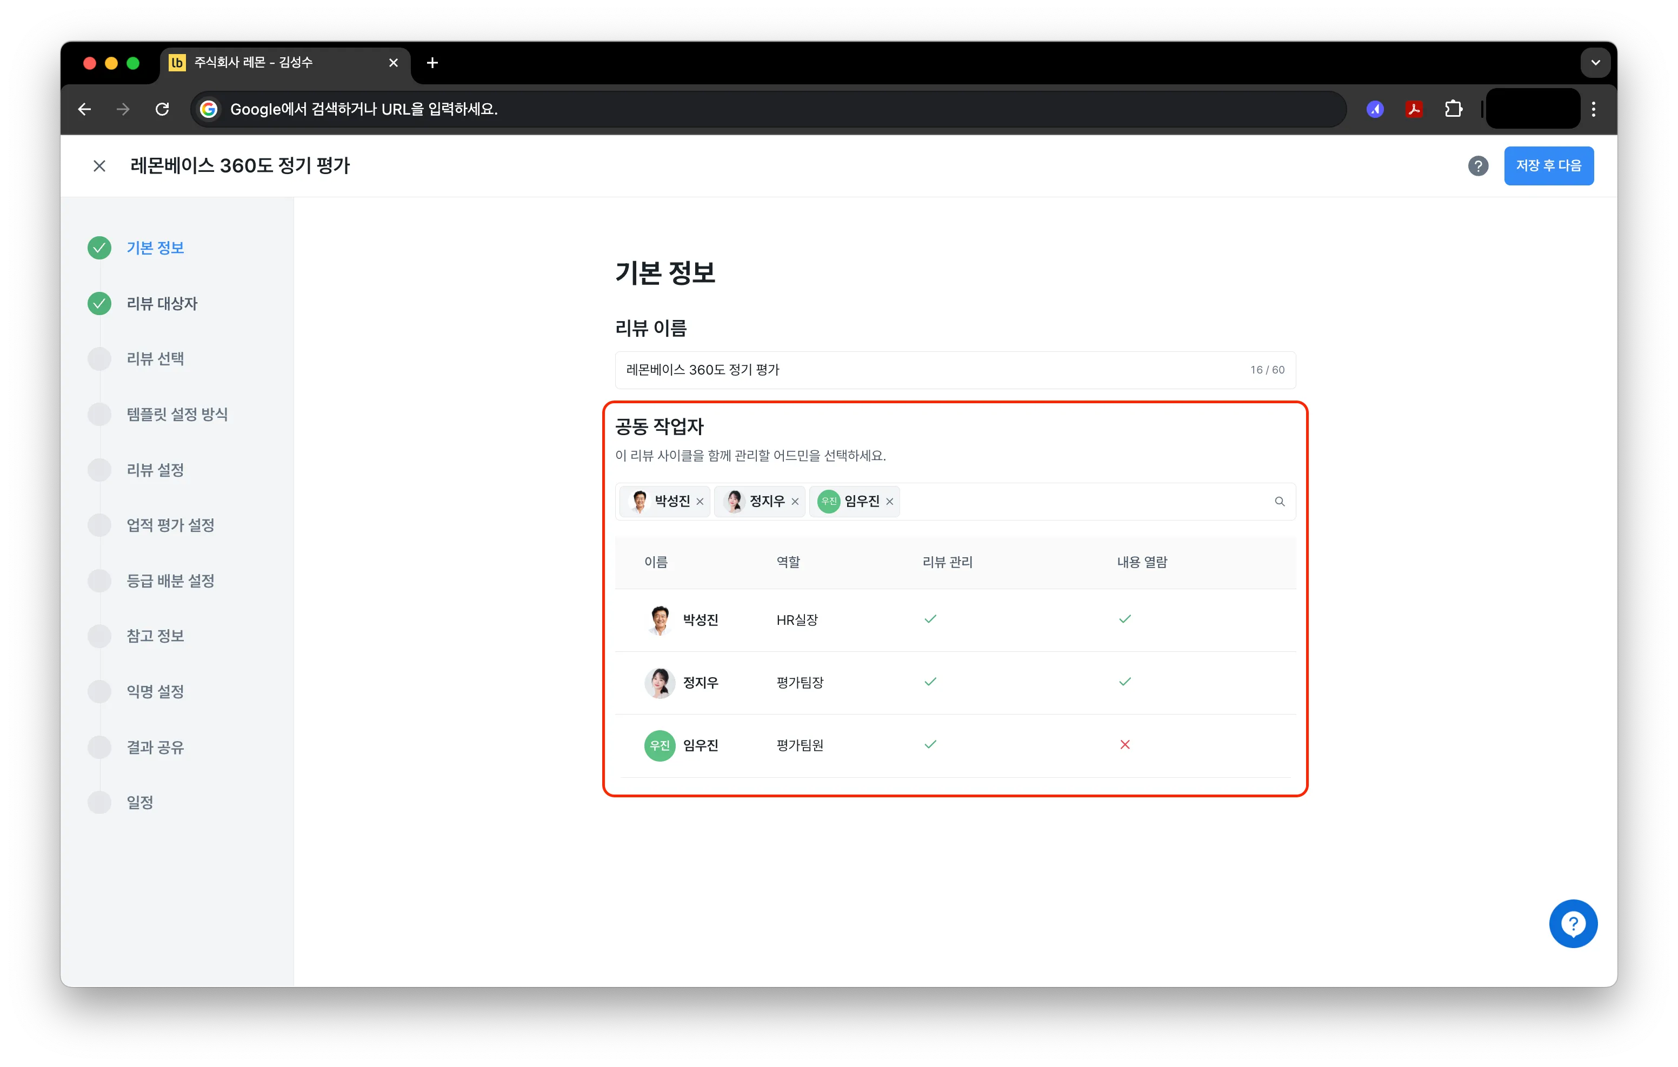
Task: Close the 주식회사 레몬 browser tab
Action: tap(393, 63)
